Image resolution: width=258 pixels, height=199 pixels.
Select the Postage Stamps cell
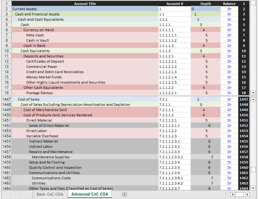click(x=85, y=93)
